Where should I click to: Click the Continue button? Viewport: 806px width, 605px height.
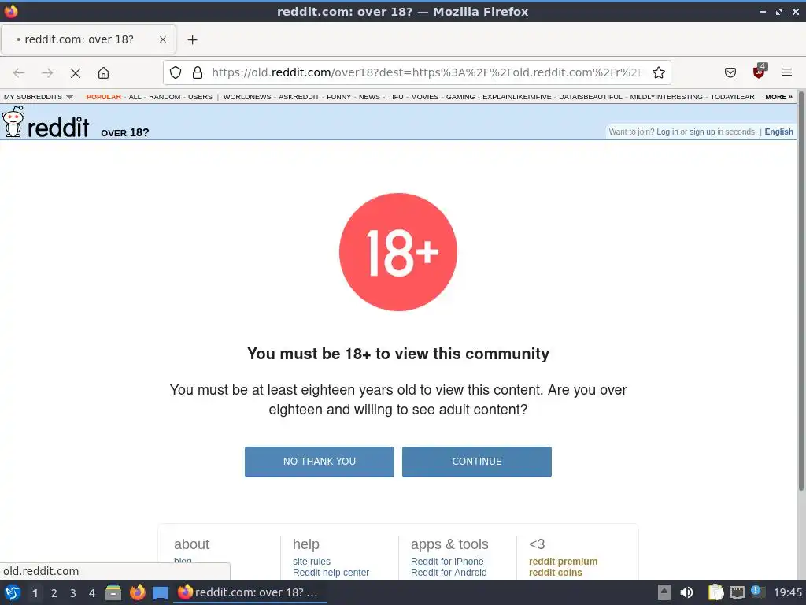click(476, 462)
